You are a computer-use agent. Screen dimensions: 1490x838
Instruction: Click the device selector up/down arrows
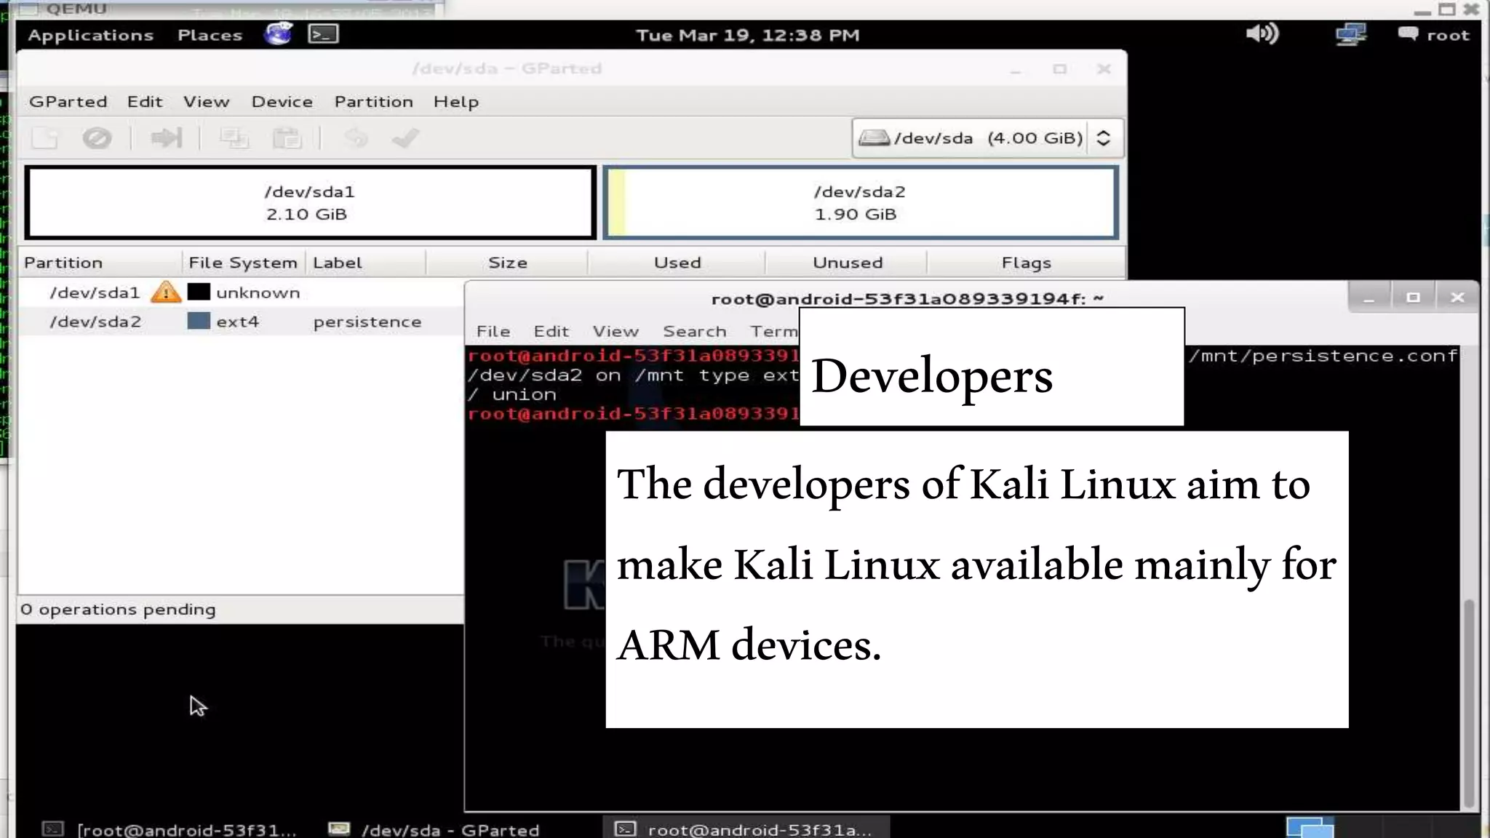point(1104,138)
